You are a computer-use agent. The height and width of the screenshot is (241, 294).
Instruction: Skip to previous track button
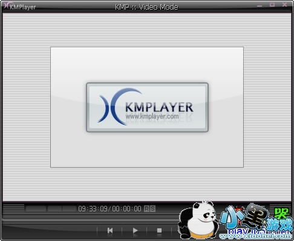(x=110, y=230)
